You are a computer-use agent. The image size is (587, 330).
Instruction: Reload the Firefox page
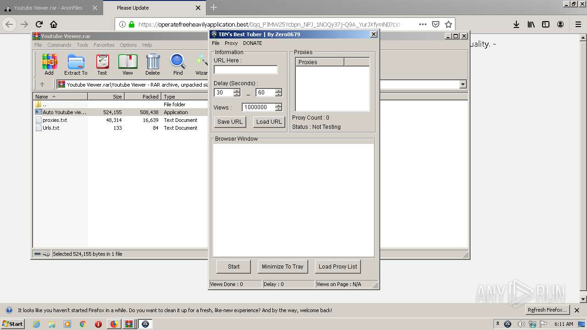click(39, 24)
